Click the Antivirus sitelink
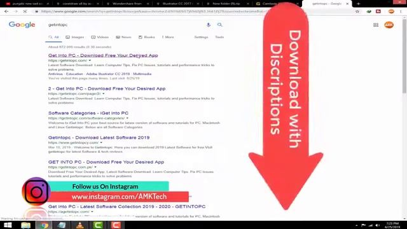This screenshot has width=407, height=229. pyautogui.click(x=55, y=74)
